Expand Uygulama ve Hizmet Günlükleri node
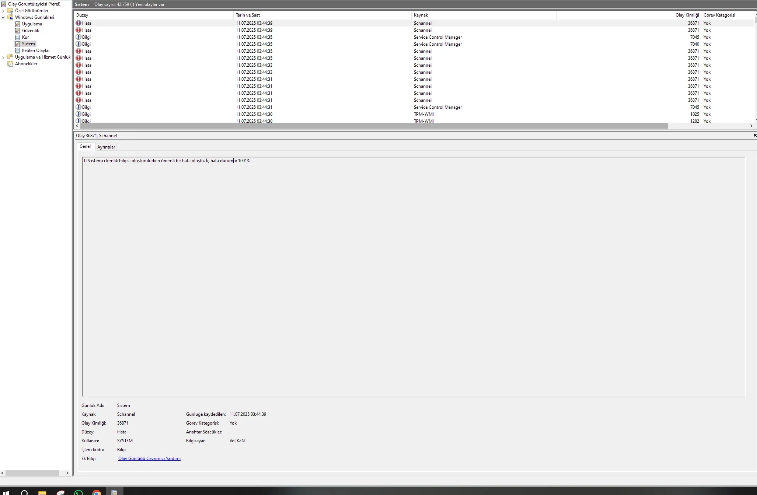The height and width of the screenshot is (495, 757). point(3,57)
